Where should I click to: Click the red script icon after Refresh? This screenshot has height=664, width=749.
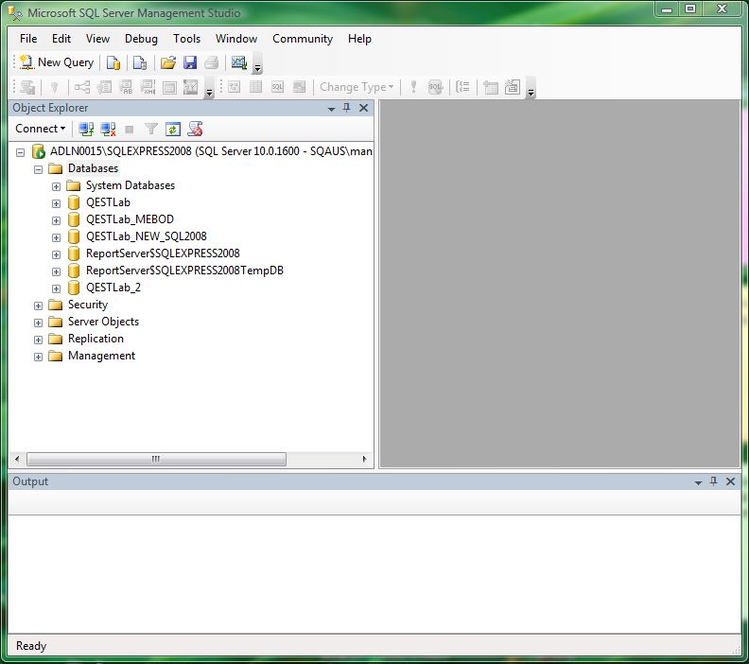coord(195,129)
